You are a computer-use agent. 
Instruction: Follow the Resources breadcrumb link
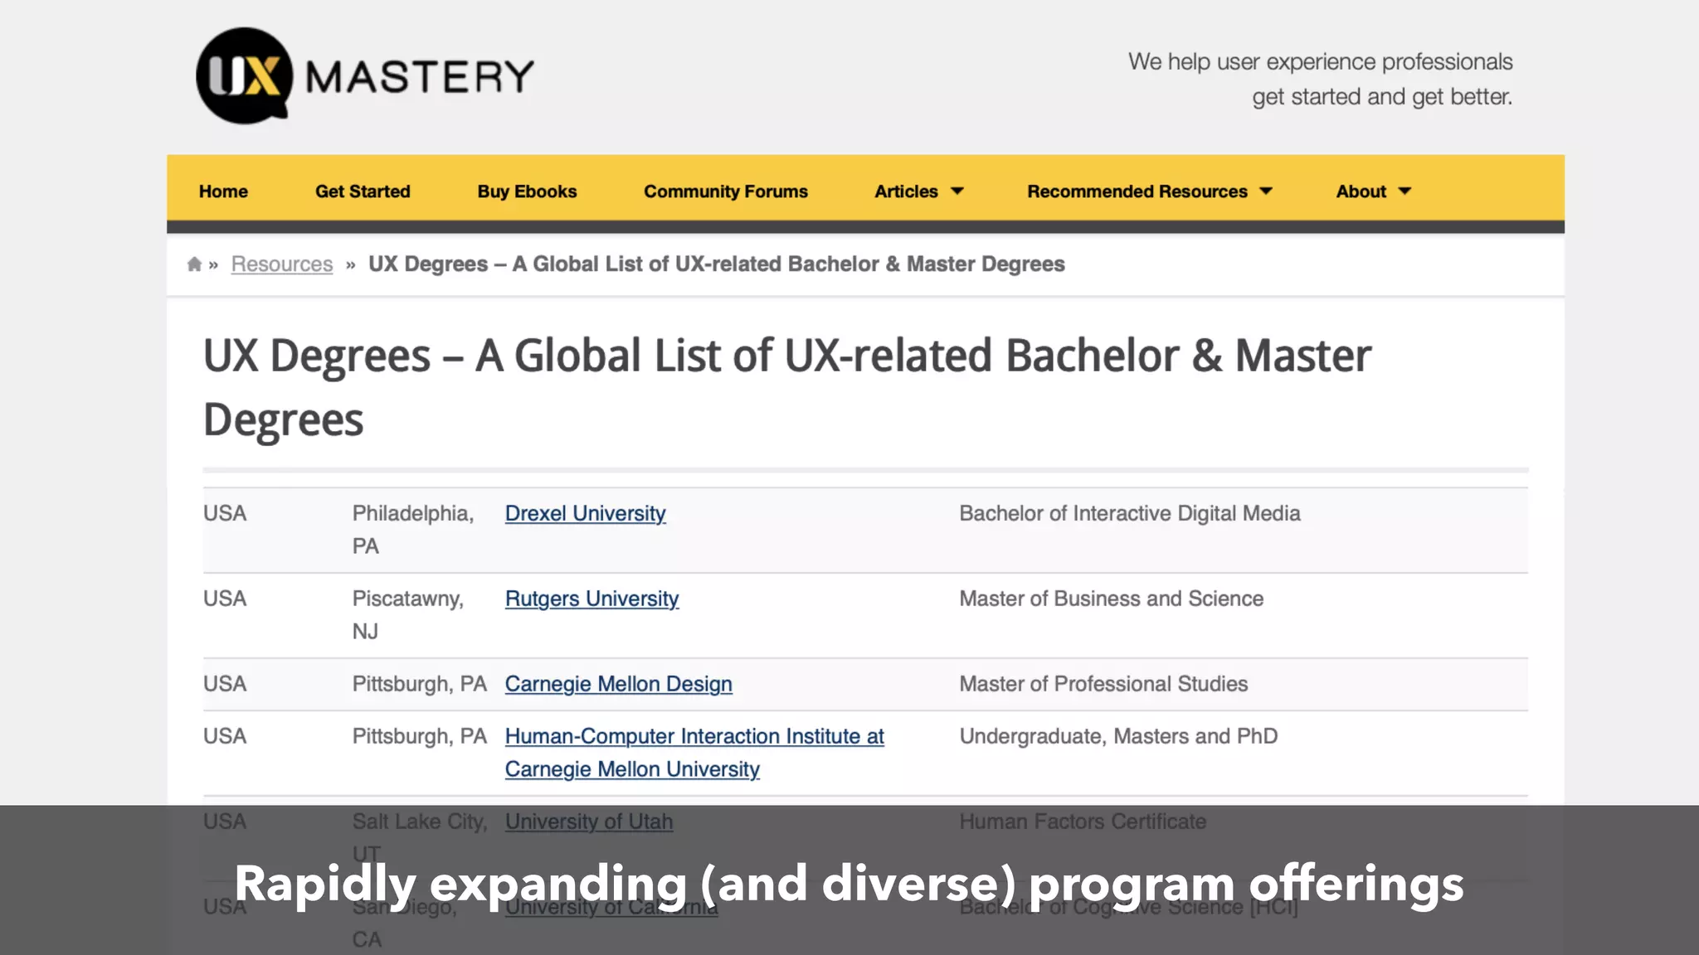[x=282, y=264]
